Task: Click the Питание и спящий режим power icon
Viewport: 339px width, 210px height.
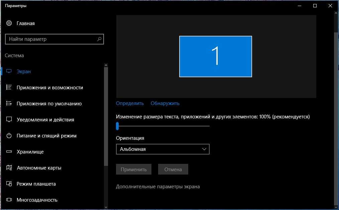Action: [9, 135]
